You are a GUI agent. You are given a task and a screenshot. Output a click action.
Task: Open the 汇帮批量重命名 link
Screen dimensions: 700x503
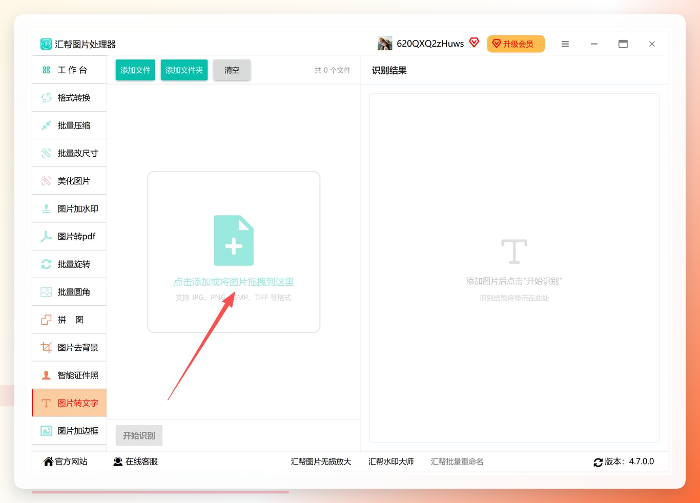[x=457, y=462]
